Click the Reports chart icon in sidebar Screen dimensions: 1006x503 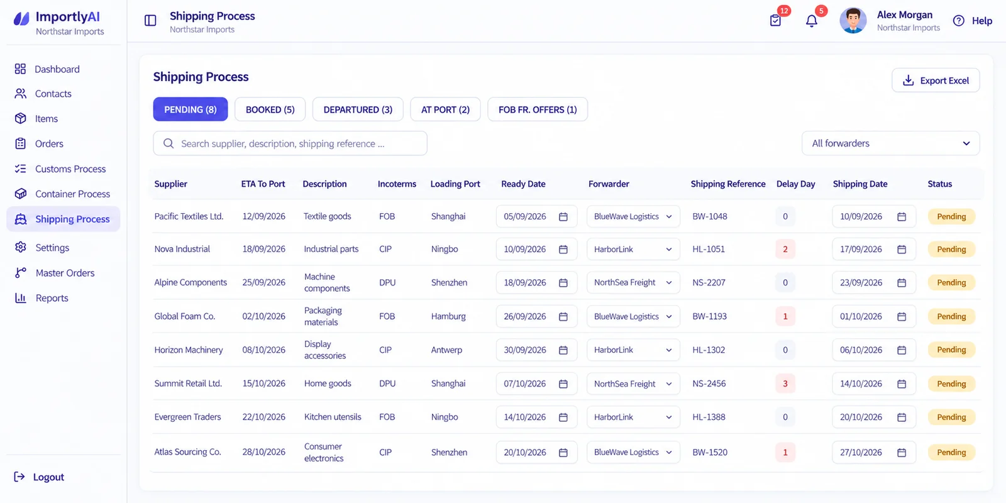tap(21, 298)
